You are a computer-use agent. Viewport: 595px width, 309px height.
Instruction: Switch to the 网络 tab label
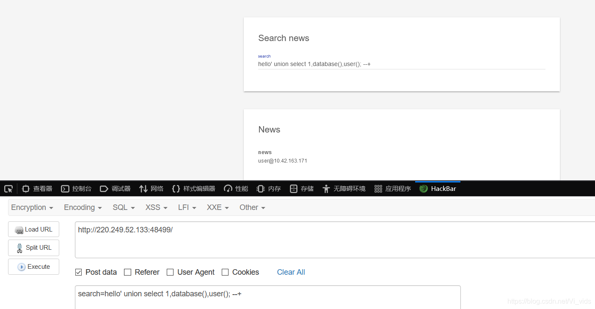tap(157, 189)
